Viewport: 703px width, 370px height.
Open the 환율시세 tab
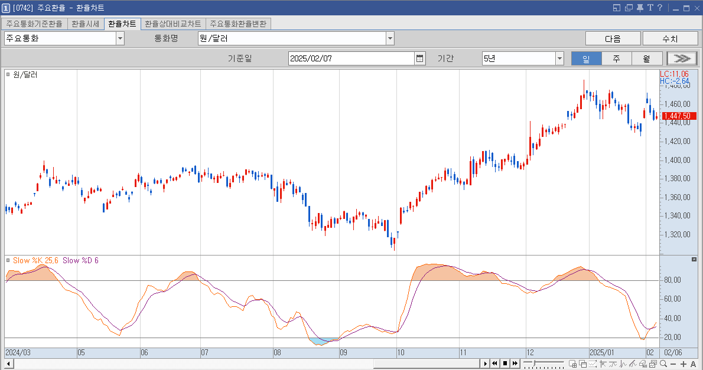pyautogui.click(x=85, y=24)
